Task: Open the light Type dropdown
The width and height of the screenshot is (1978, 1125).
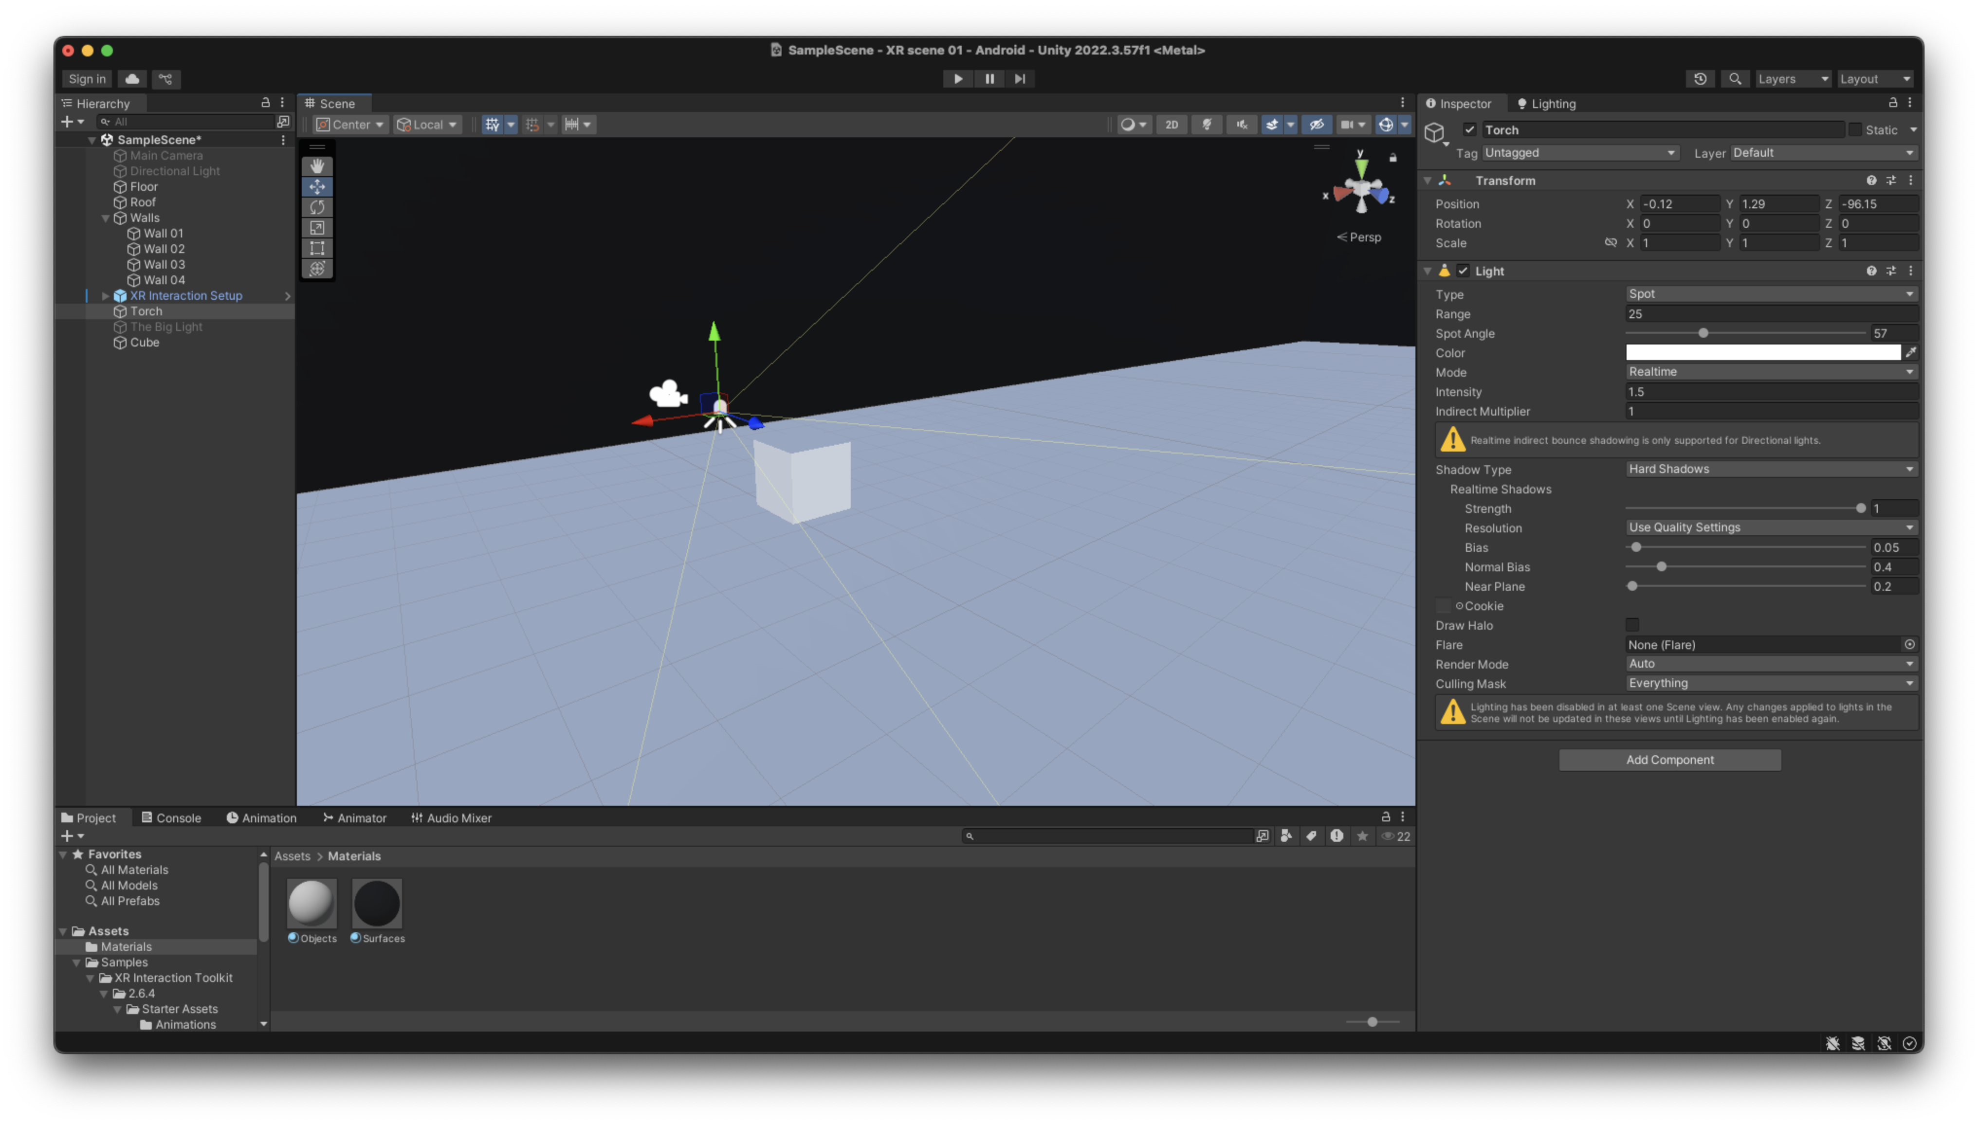Action: click(x=1770, y=294)
